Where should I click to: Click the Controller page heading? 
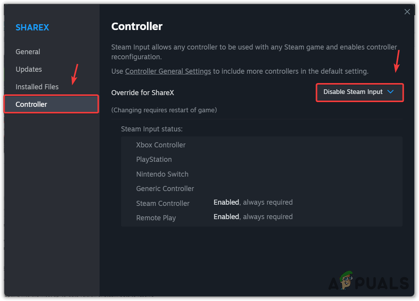coord(137,27)
